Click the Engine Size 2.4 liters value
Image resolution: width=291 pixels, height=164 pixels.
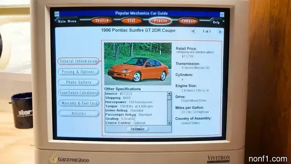[x=195, y=90]
